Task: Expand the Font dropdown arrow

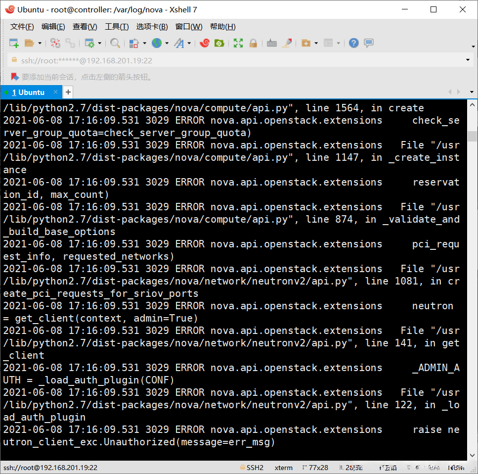Action: (x=189, y=44)
